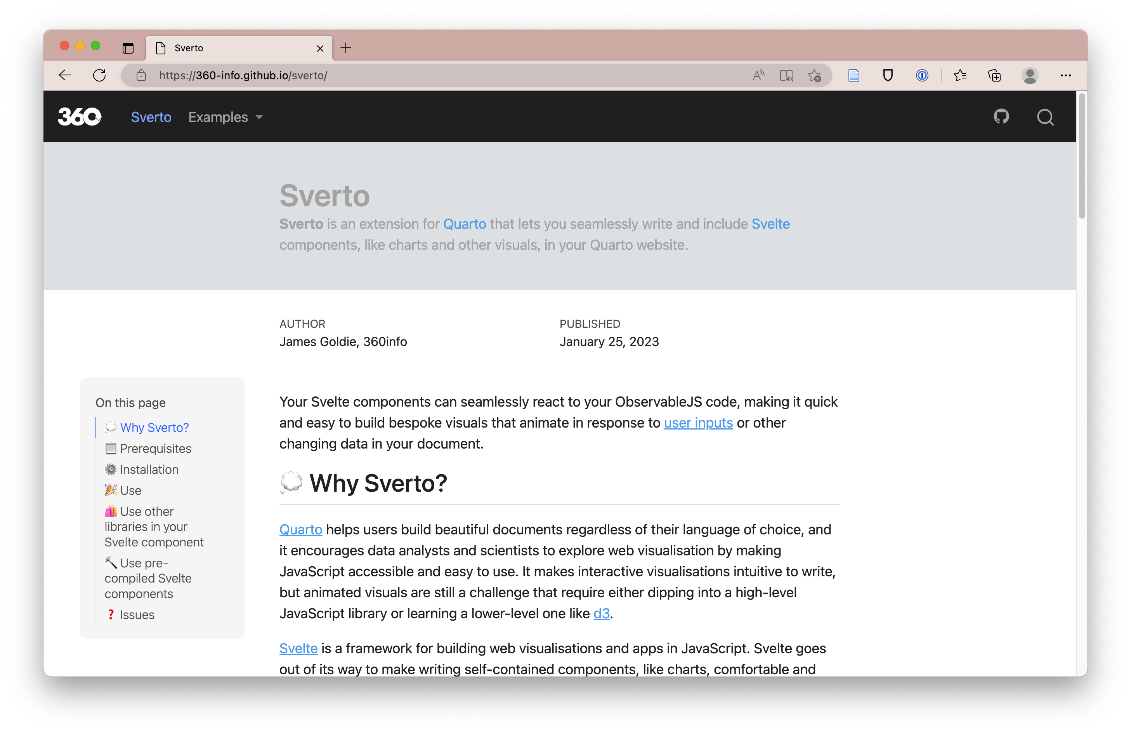Screen dimensions: 1131x734
Task: Open the browser profile avatar
Action: click(1030, 75)
